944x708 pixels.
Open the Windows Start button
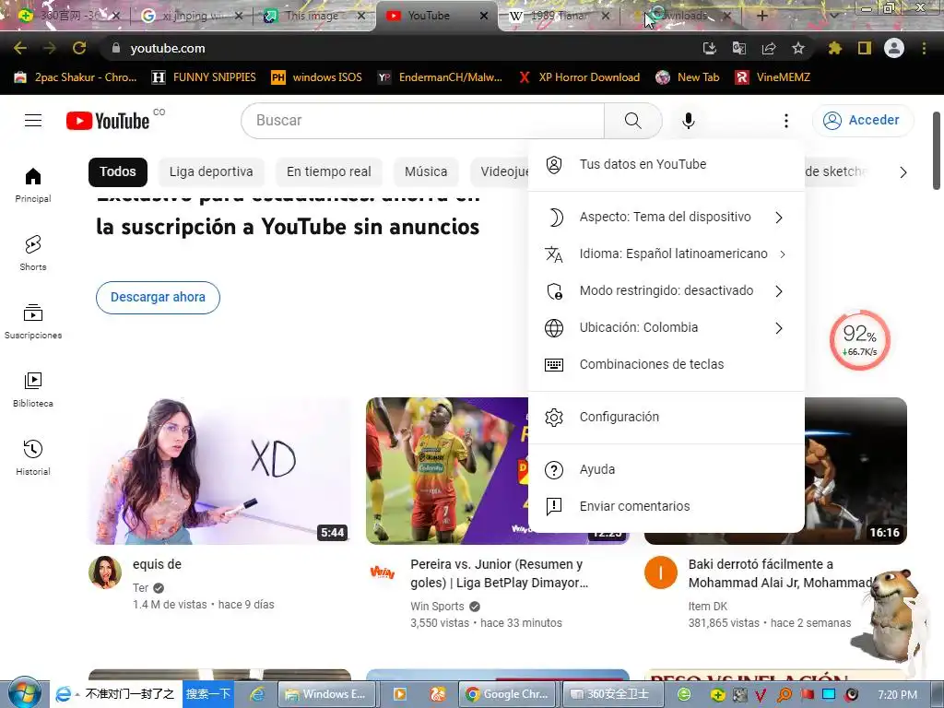(24, 693)
